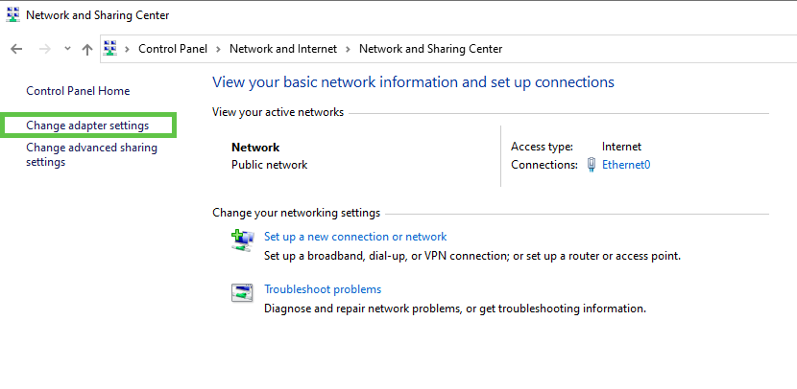Click the Network and Sharing Center title bar icon
Screen dimensions: 797x389
coord(12,15)
